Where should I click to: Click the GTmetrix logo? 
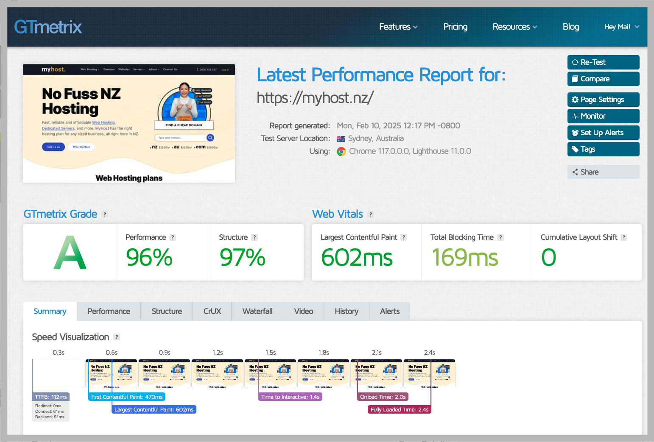(48, 27)
